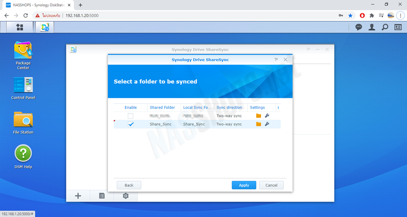Select the NASSHOPS Synology DiskStation browser tab
407x217 pixels.
38,5
